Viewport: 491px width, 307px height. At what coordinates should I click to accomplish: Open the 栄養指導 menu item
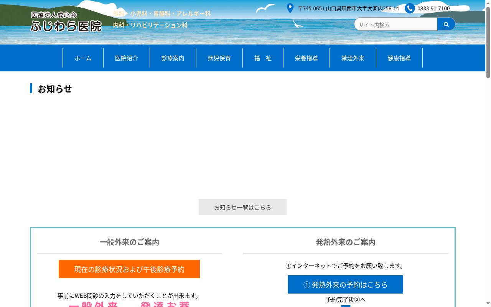pos(306,58)
